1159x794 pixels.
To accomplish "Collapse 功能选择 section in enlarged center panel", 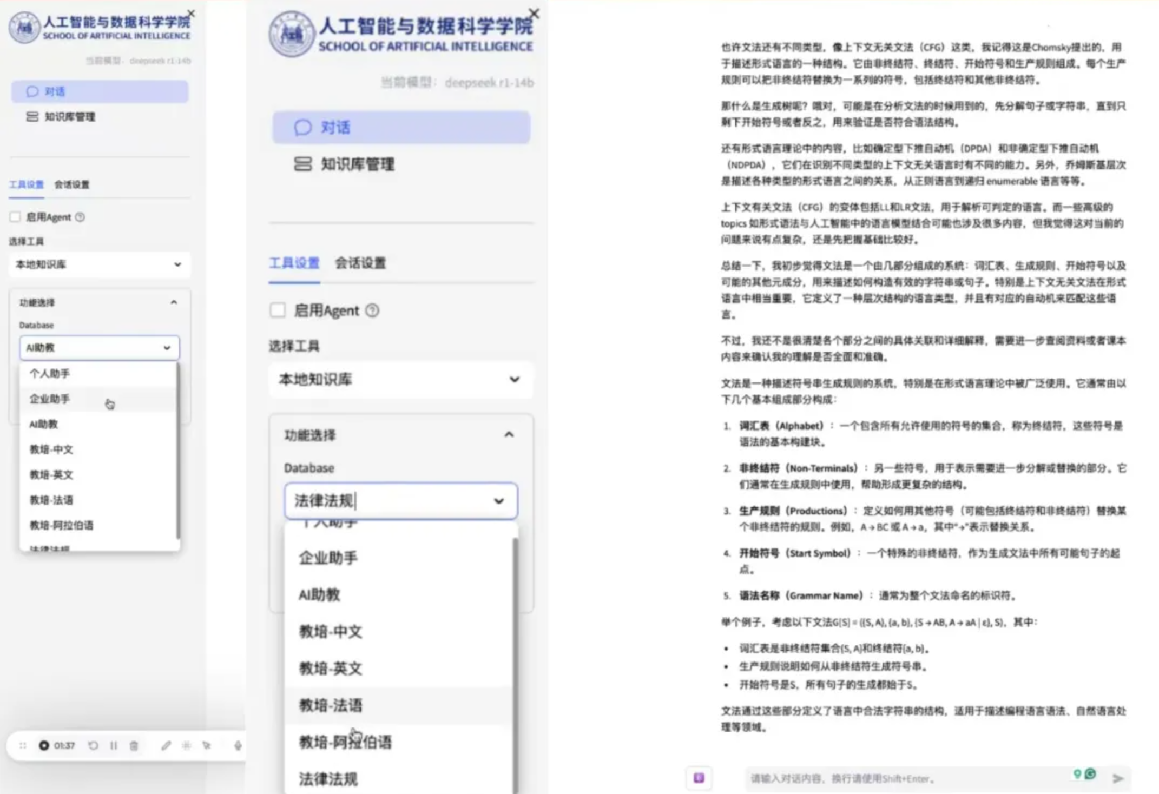I will [x=509, y=435].
